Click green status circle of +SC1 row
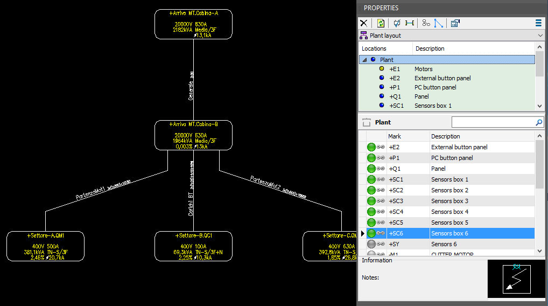 click(371, 179)
